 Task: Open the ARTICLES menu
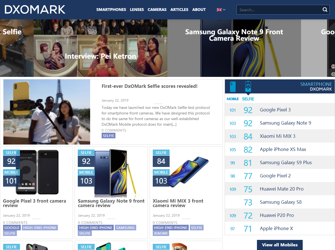pos(179,10)
